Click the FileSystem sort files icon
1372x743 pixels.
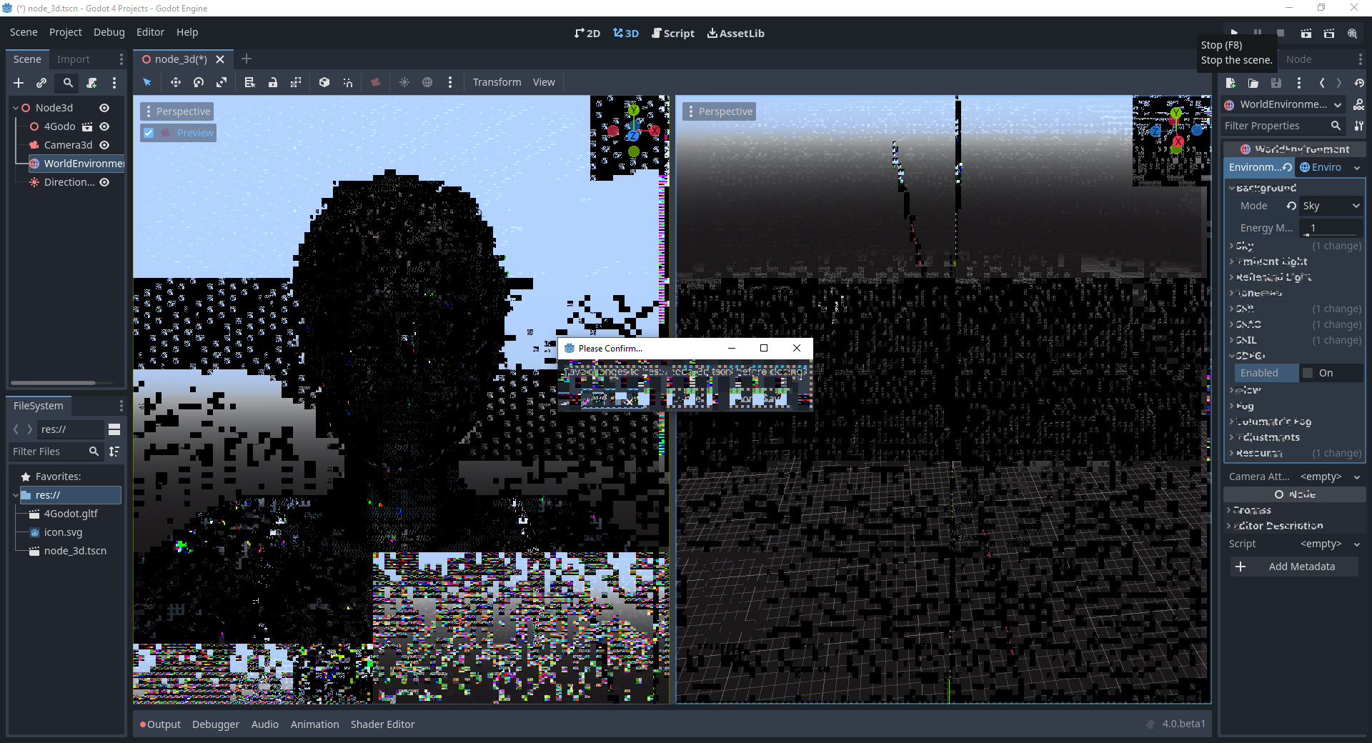click(114, 452)
